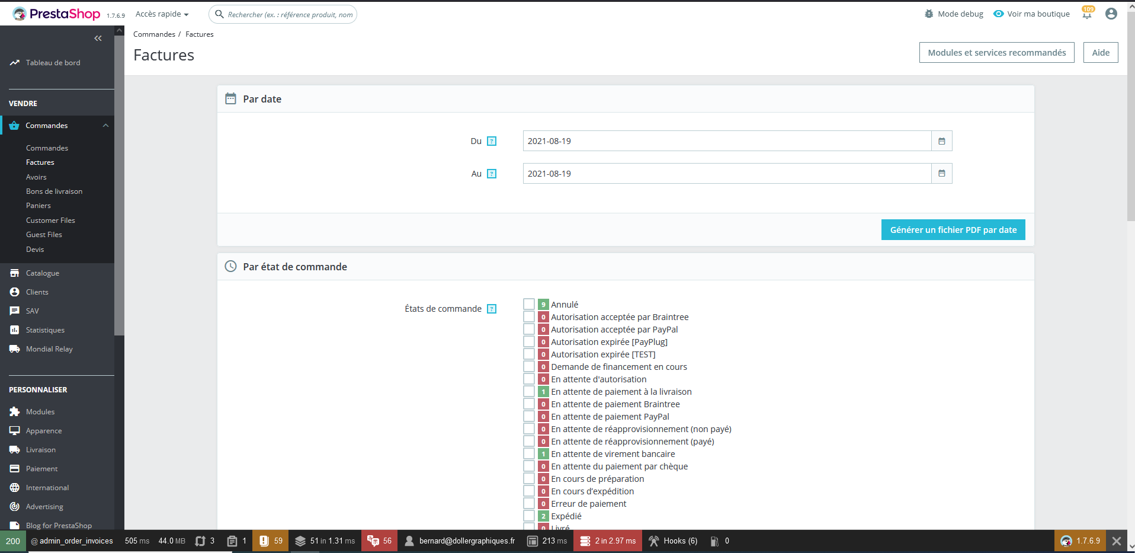
Task: Click the Mondial Relay truck icon
Action: pyautogui.click(x=14, y=349)
